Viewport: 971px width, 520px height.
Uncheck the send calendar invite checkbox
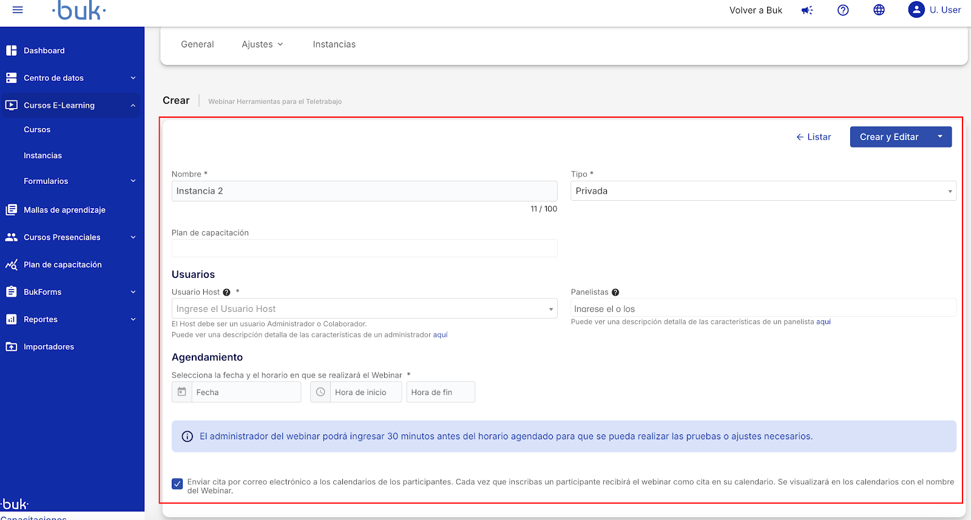coord(177,484)
